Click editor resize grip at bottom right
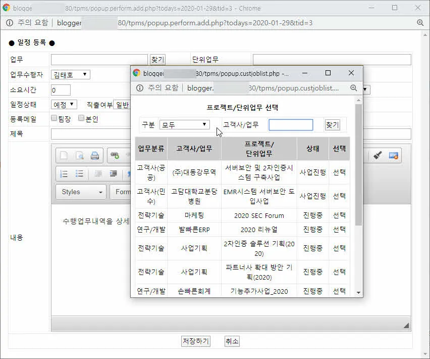Screen dimensions: 430x359 [x=406, y=326]
